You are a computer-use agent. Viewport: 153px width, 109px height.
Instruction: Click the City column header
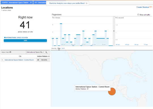[20, 56]
